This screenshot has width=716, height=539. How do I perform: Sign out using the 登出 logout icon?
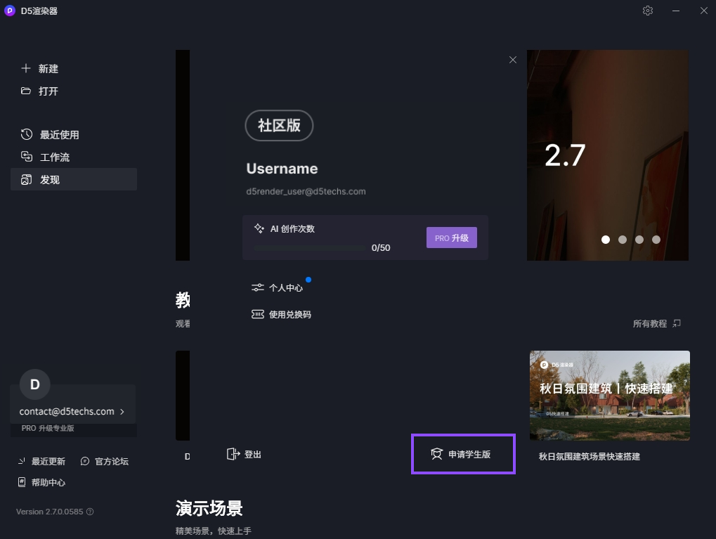click(x=233, y=454)
